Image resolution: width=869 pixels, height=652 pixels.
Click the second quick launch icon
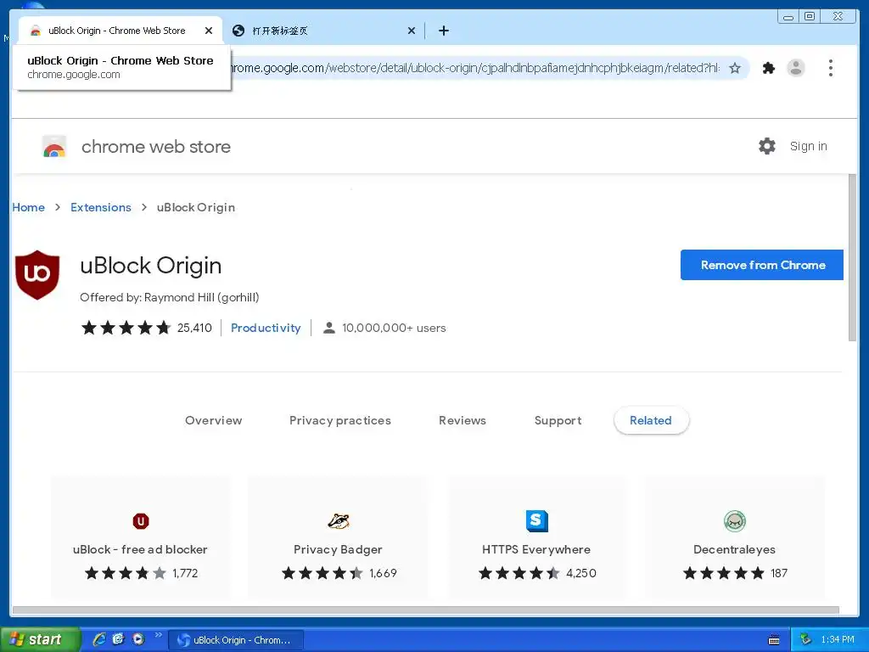click(x=119, y=639)
